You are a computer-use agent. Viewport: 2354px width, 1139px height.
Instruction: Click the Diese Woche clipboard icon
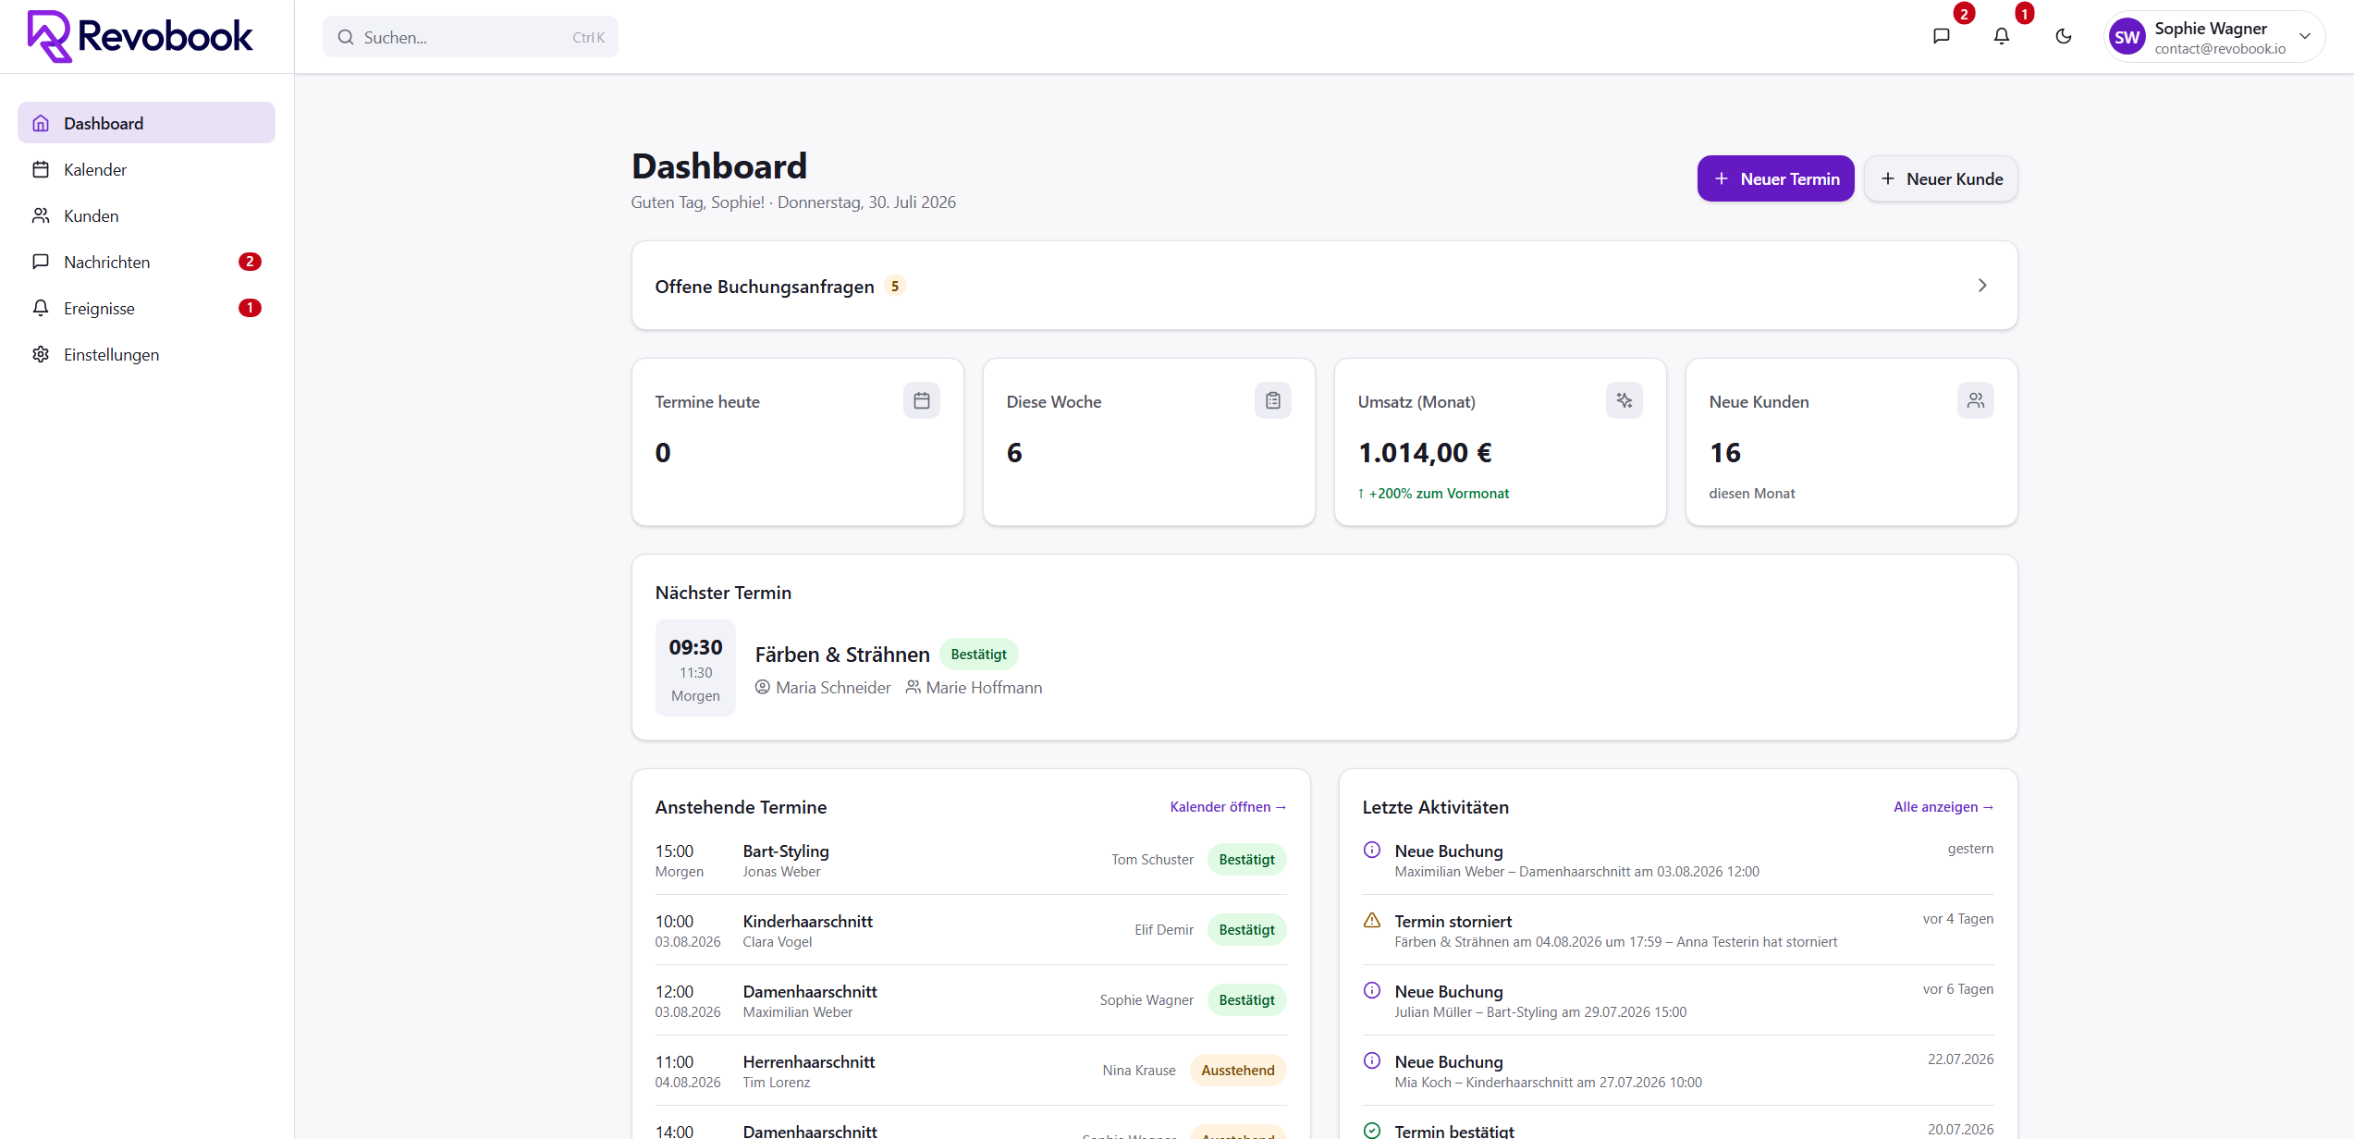pos(1273,400)
